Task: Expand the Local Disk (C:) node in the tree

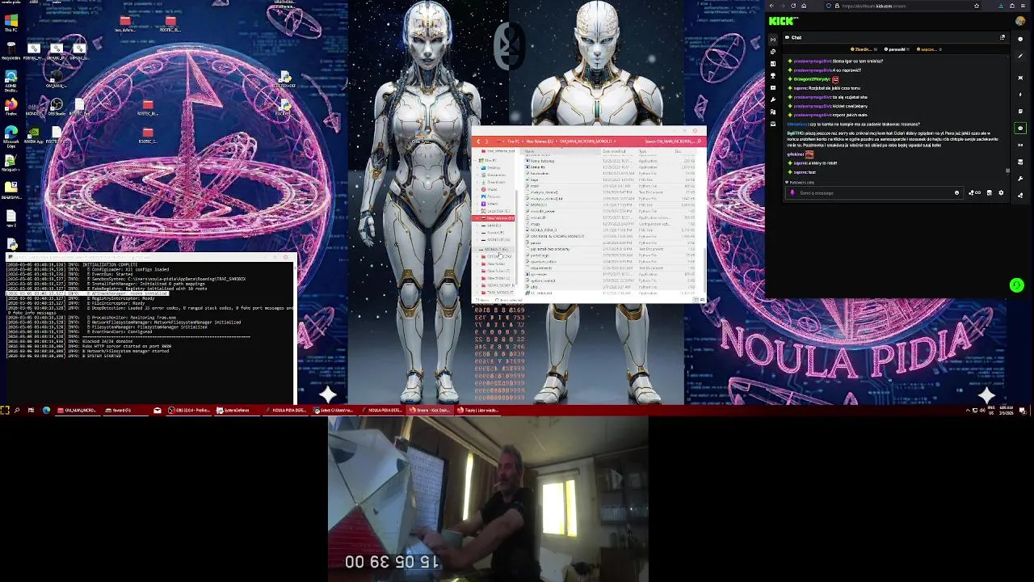Action: [x=477, y=210]
